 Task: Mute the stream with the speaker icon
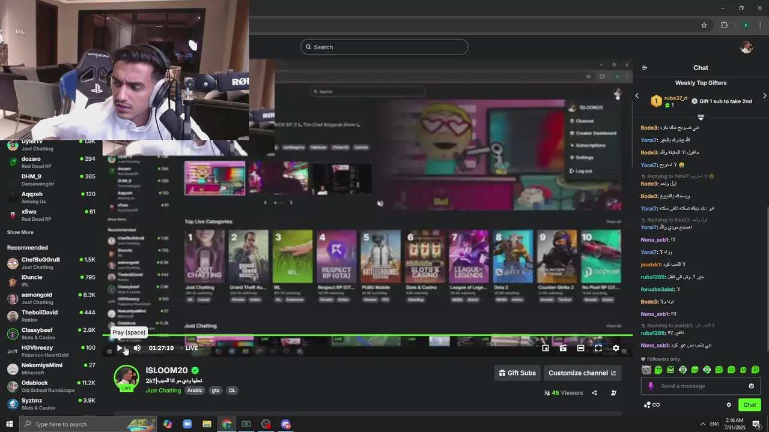point(137,348)
